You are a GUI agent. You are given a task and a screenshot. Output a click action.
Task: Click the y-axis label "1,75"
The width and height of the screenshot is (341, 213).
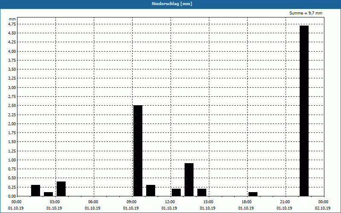[12, 133]
